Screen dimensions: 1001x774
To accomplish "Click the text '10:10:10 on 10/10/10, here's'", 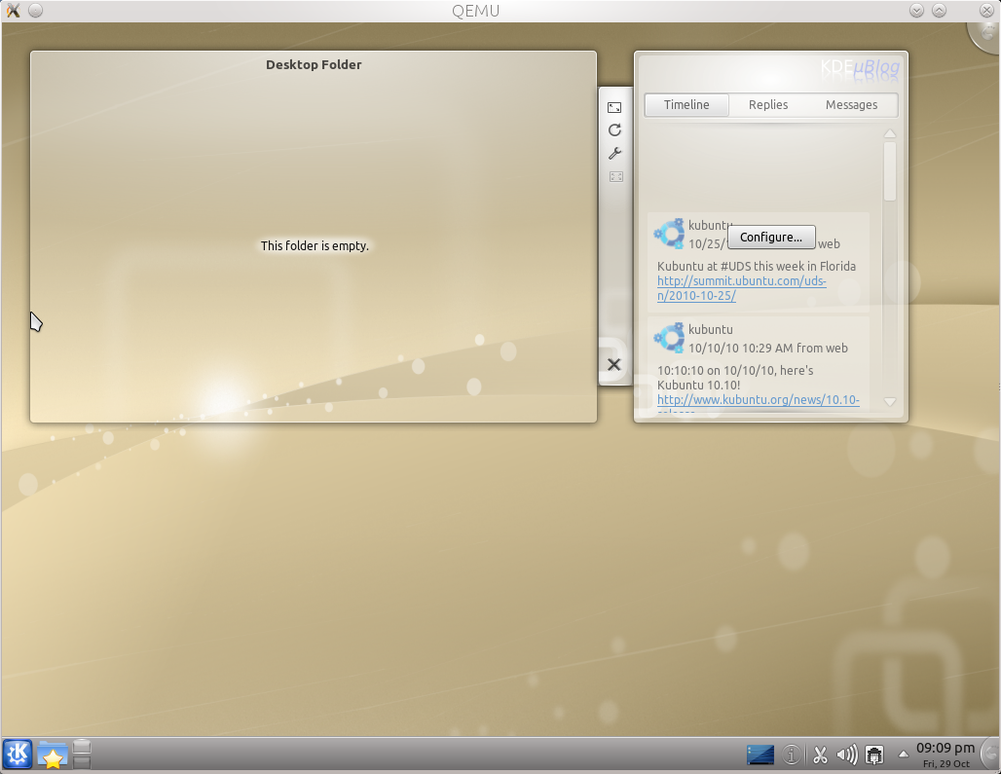I will pyautogui.click(x=735, y=370).
